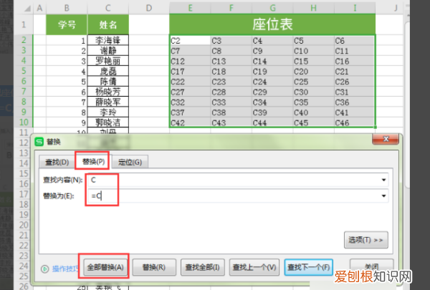Viewport: 430px width, 290px height.
Task: Select the cell containing 郭晓洁
Action: (108, 122)
